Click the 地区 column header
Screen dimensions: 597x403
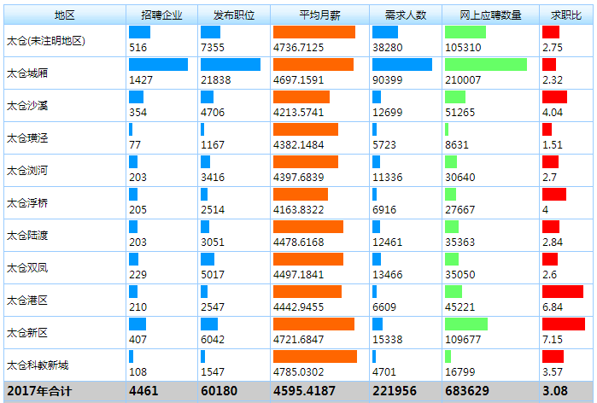point(64,15)
